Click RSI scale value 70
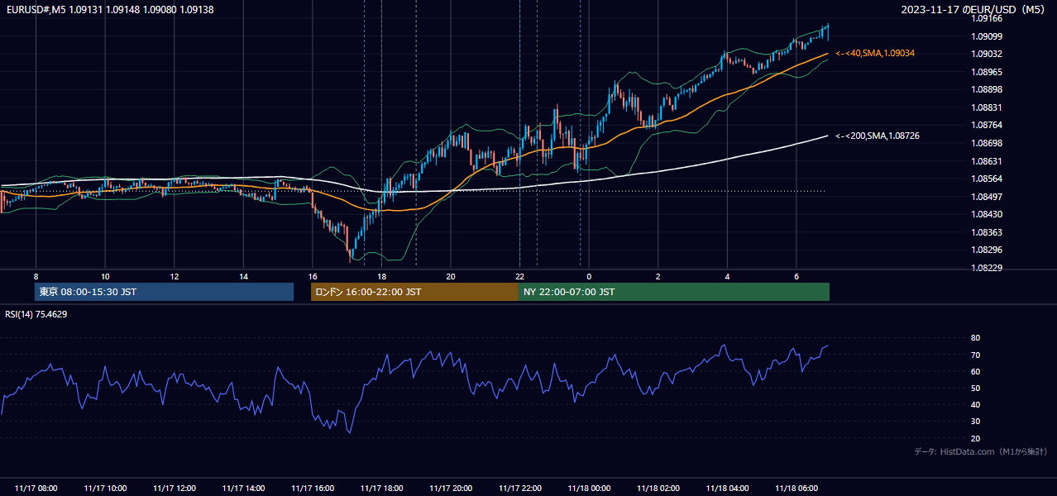 (975, 355)
